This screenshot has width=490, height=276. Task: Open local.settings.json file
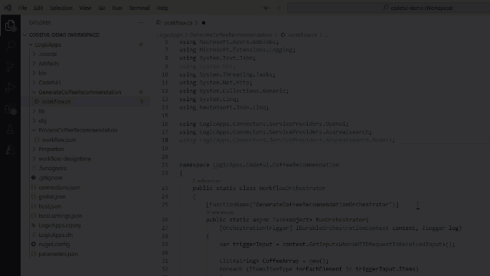pyautogui.click(x=60, y=216)
